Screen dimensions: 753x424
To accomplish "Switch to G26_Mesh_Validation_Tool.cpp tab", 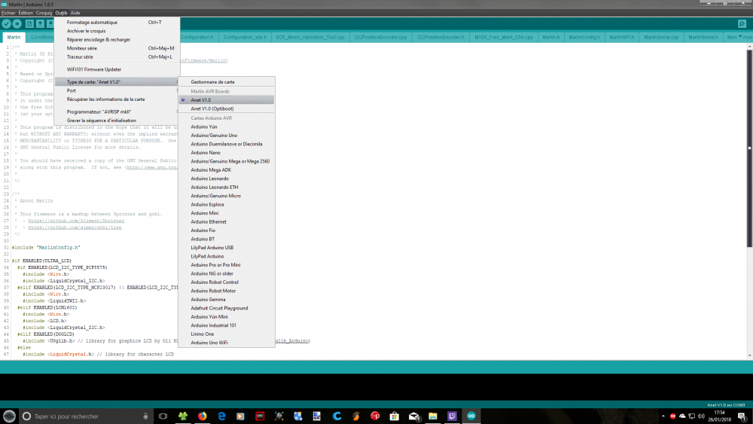I will coord(310,37).
